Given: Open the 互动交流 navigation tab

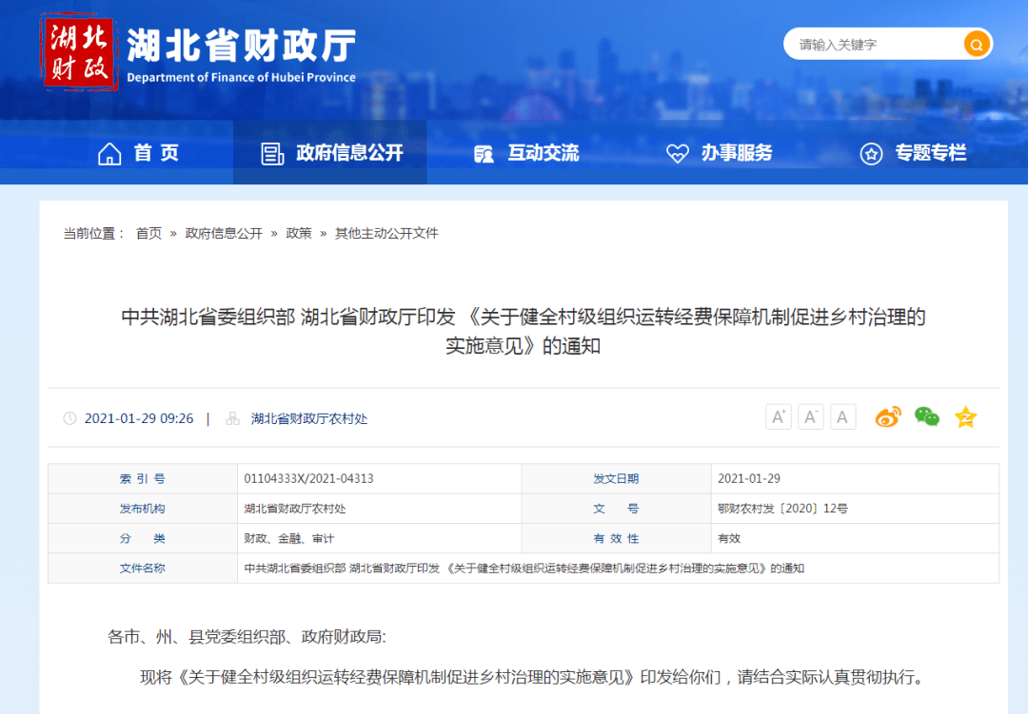Looking at the screenshot, I should (x=525, y=153).
